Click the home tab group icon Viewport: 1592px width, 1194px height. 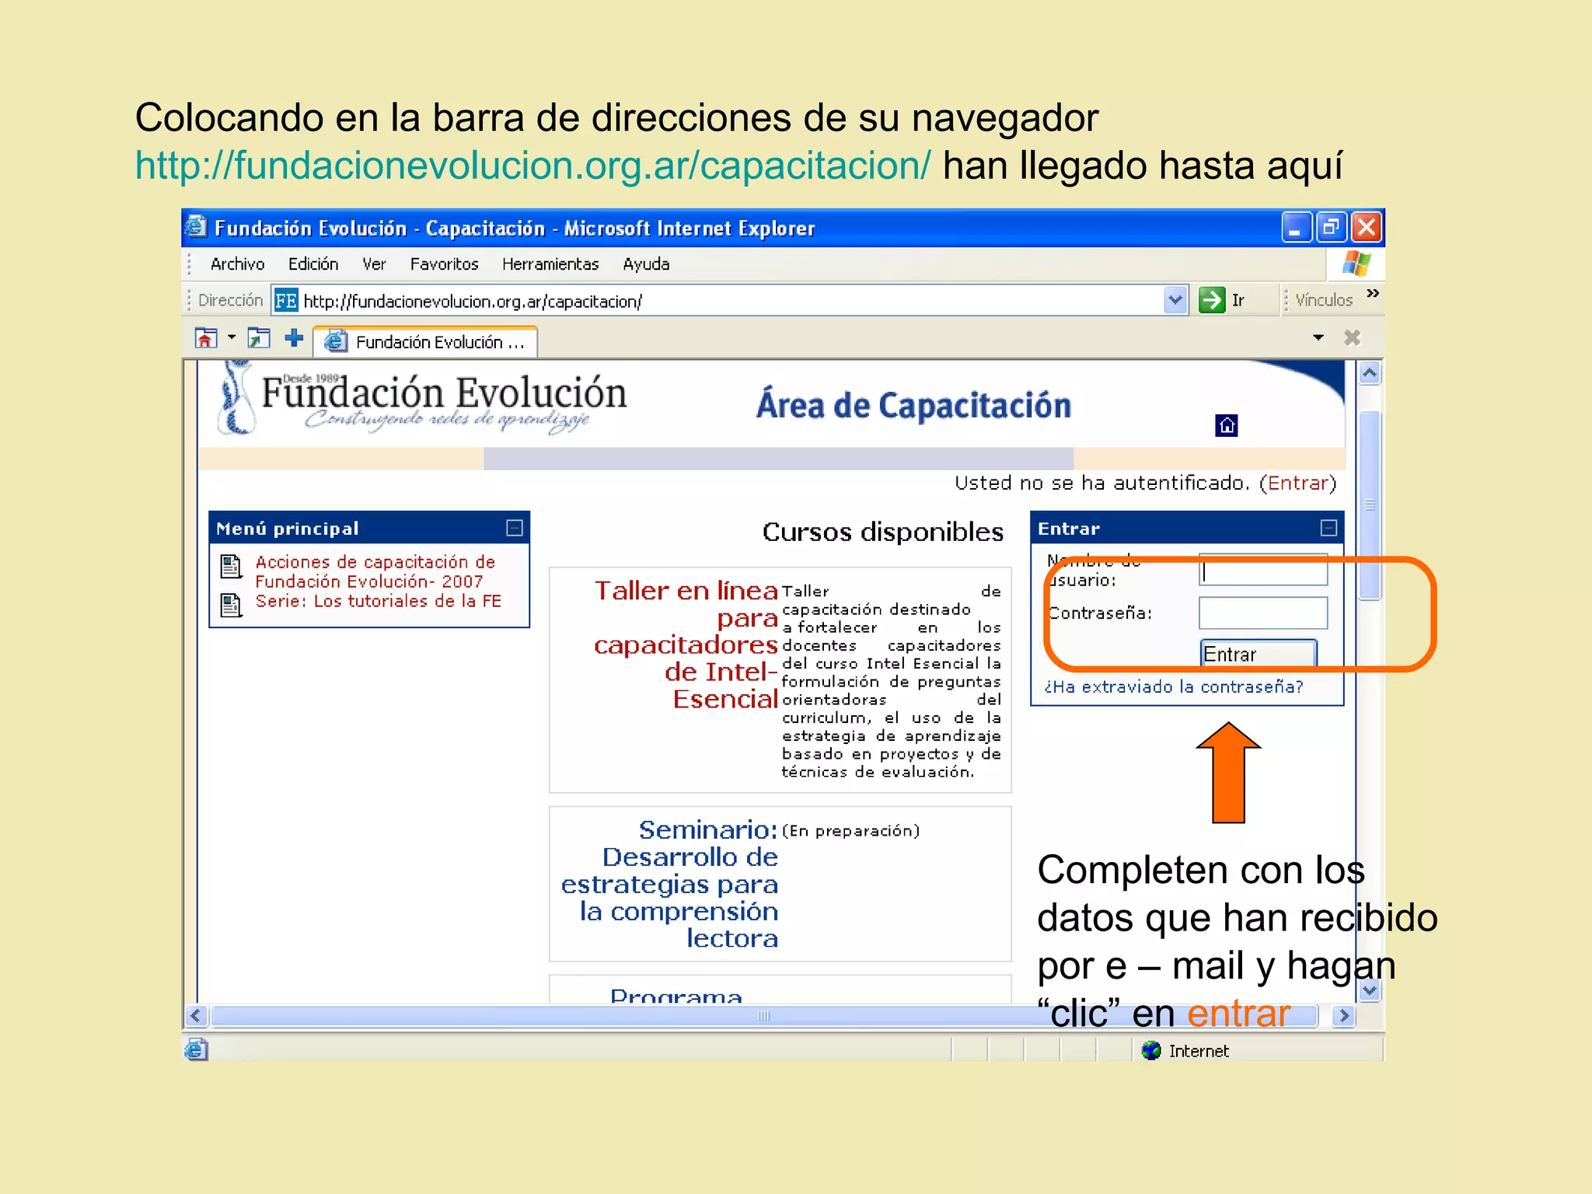click(205, 339)
